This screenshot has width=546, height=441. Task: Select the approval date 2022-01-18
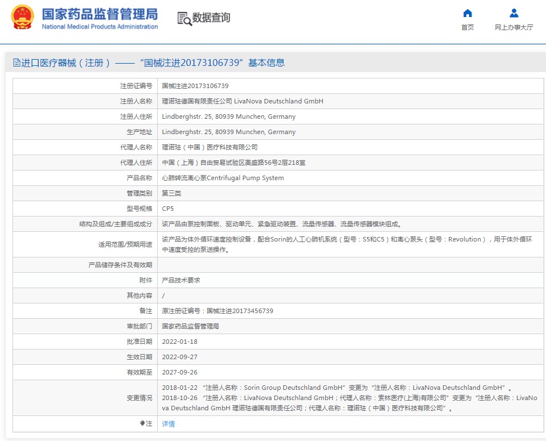coord(180,341)
